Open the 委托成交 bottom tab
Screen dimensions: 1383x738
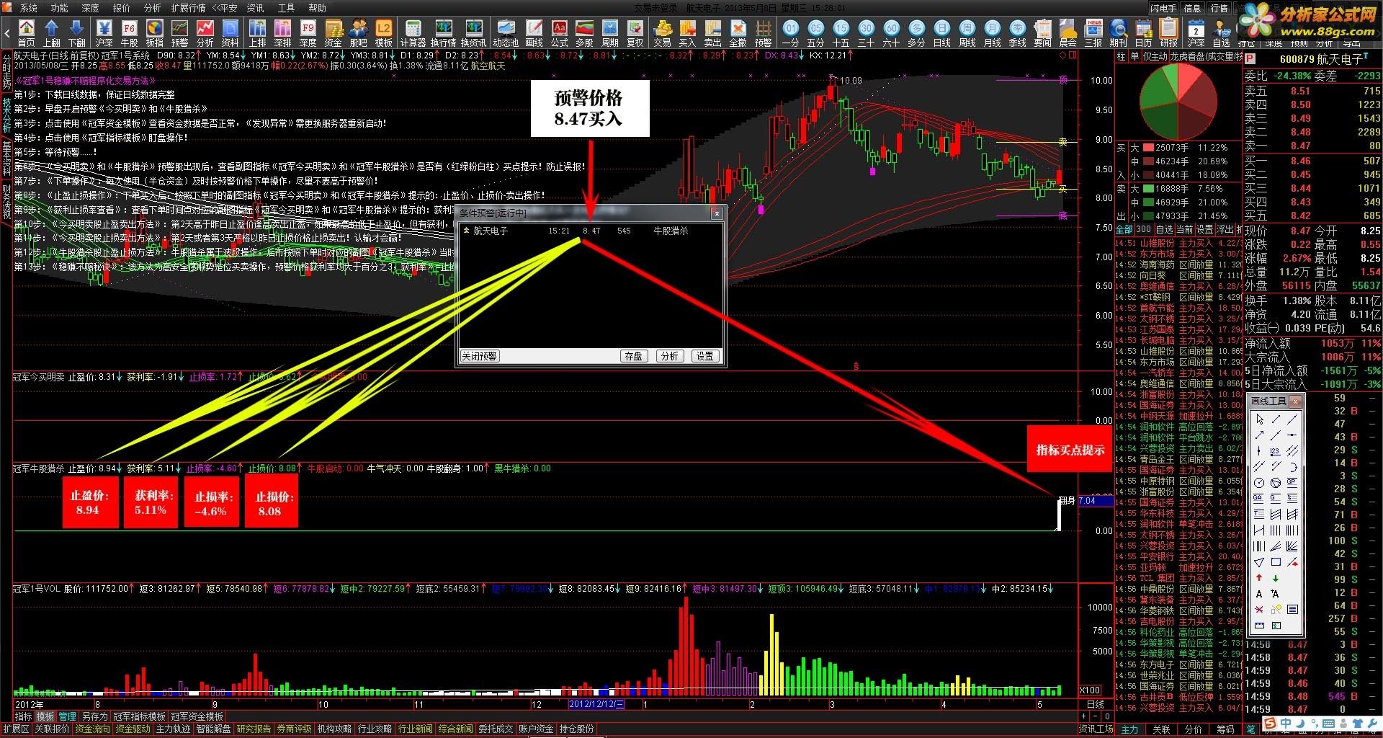(496, 729)
